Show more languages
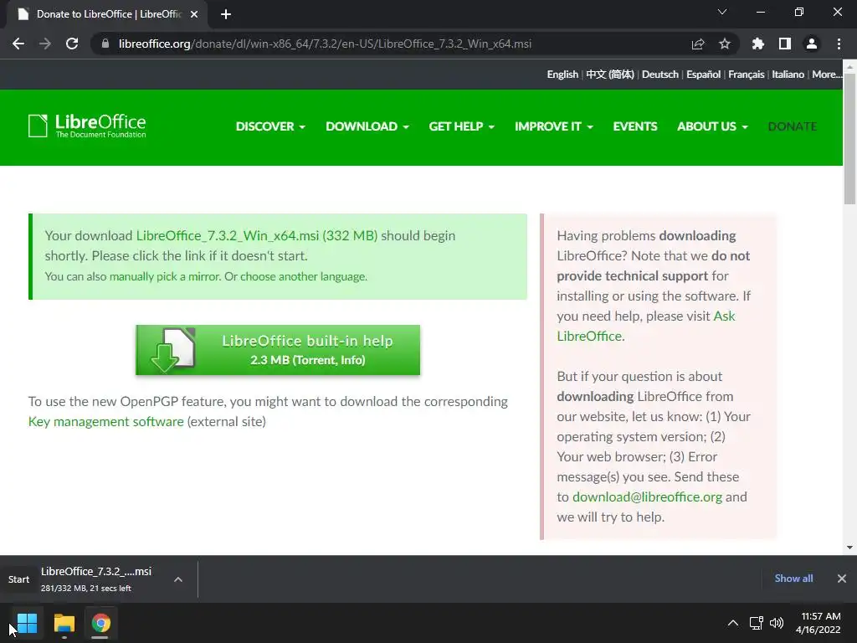 (x=826, y=75)
